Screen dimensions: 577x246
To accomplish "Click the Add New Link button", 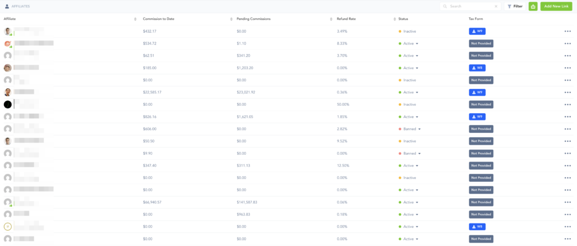I will (556, 6).
